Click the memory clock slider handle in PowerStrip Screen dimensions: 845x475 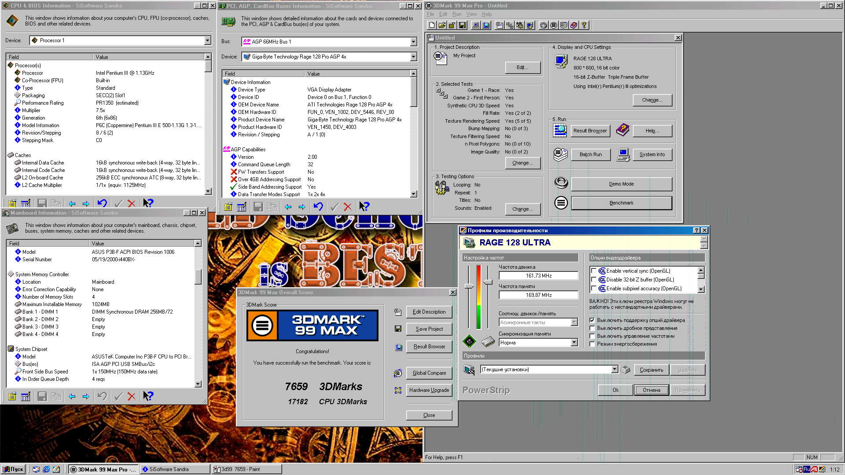(x=488, y=282)
